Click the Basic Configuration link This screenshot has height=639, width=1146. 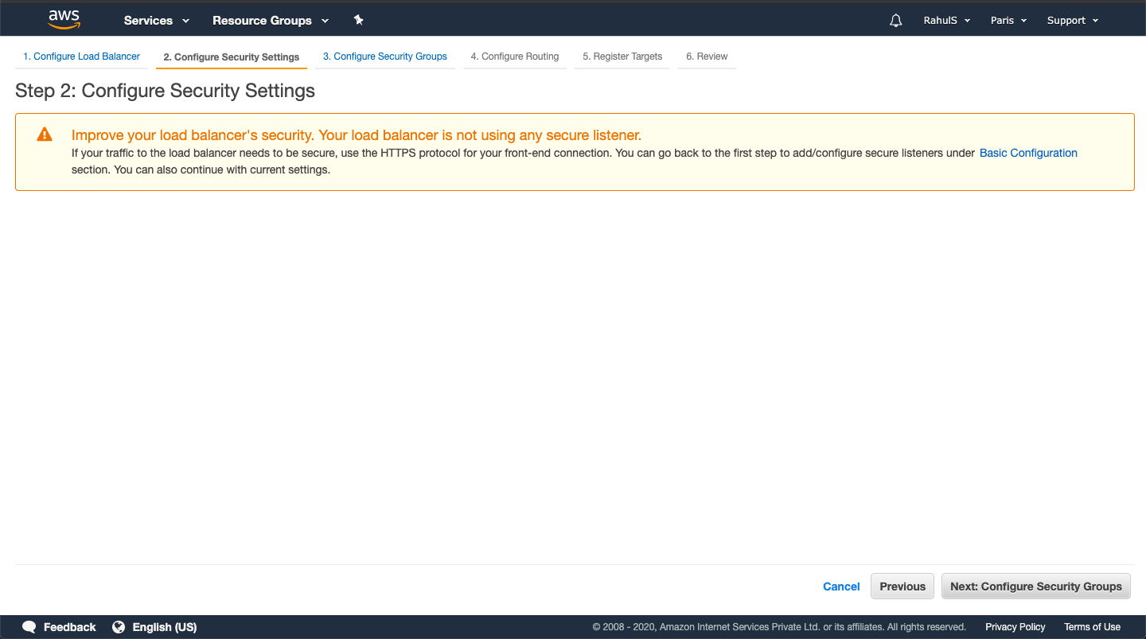(x=1028, y=153)
